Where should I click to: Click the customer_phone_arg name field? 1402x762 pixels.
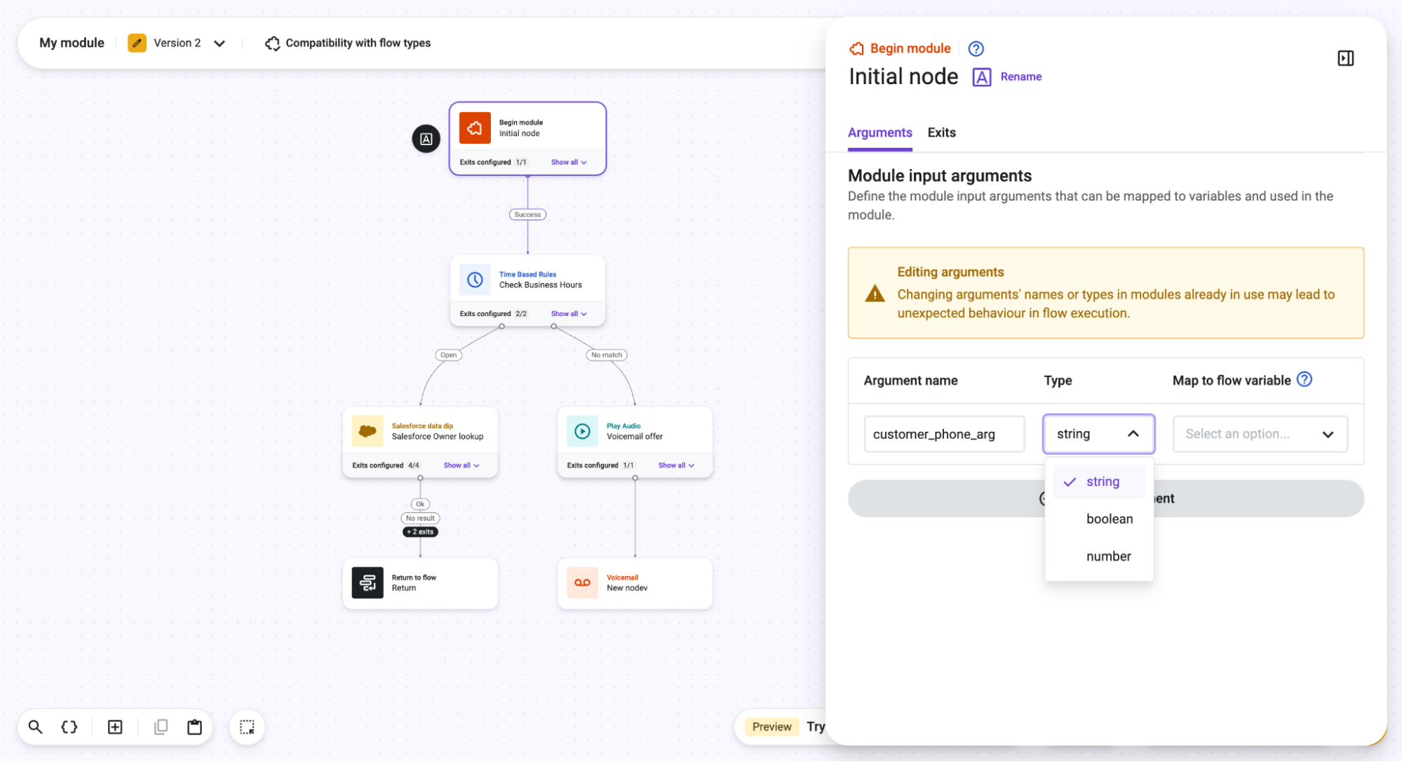(x=944, y=434)
